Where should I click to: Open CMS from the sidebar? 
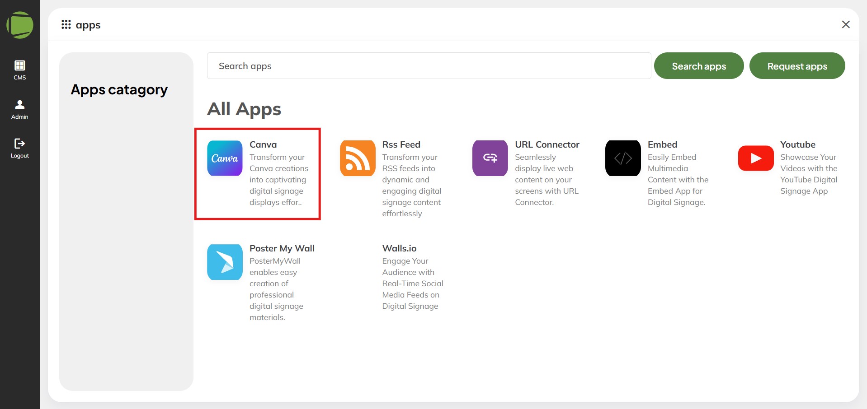coord(20,70)
